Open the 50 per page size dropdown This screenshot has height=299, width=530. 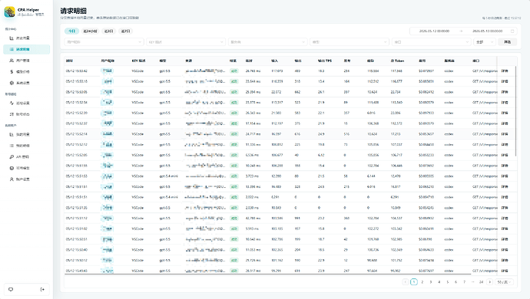tap(505, 282)
